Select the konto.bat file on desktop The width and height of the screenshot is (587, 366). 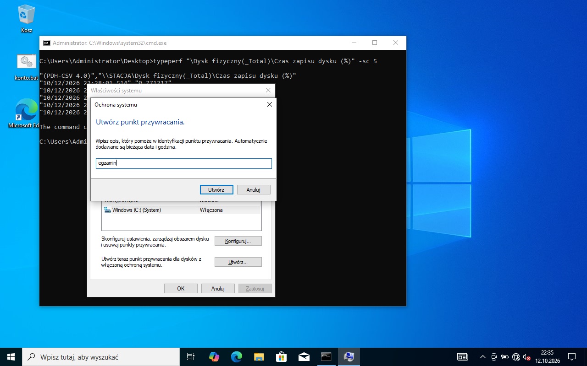click(27, 67)
